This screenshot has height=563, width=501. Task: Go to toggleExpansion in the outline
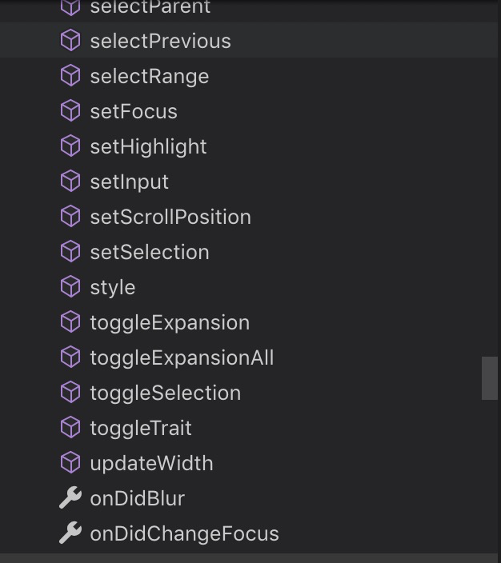pos(170,322)
